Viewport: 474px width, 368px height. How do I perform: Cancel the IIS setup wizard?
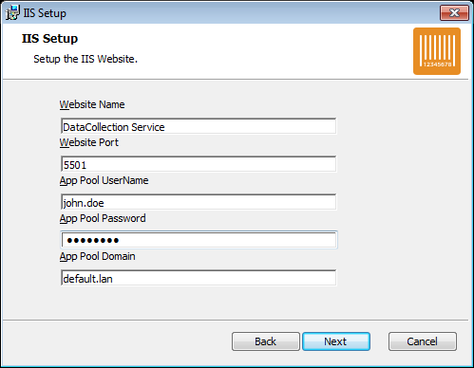click(423, 341)
